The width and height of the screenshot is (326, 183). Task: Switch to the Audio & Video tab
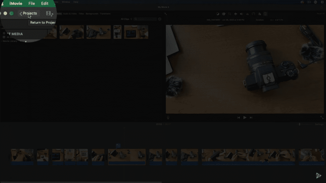[70, 14]
